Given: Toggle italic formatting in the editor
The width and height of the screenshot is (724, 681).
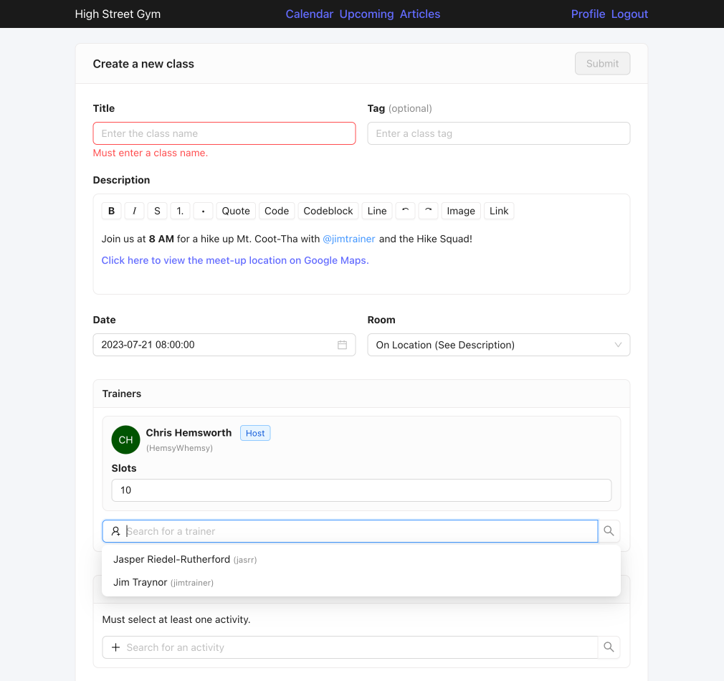Looking at the screenshot, I should [x=134, y=211].
